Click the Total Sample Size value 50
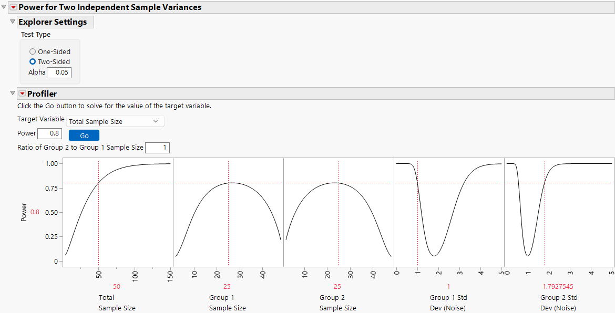This screenshot has height=313, width=615. (117, 286)
